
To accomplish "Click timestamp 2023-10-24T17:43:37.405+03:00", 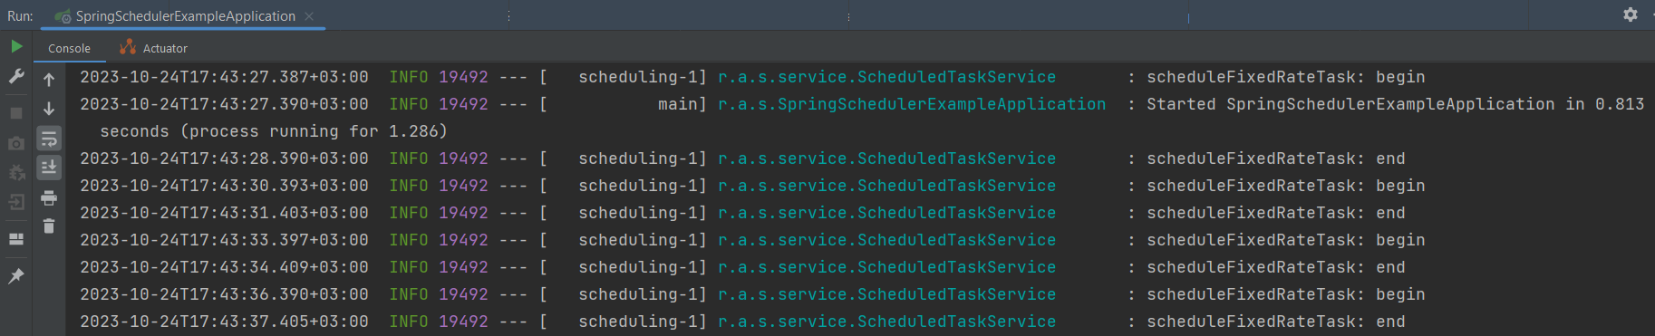I will click(224, 322).
